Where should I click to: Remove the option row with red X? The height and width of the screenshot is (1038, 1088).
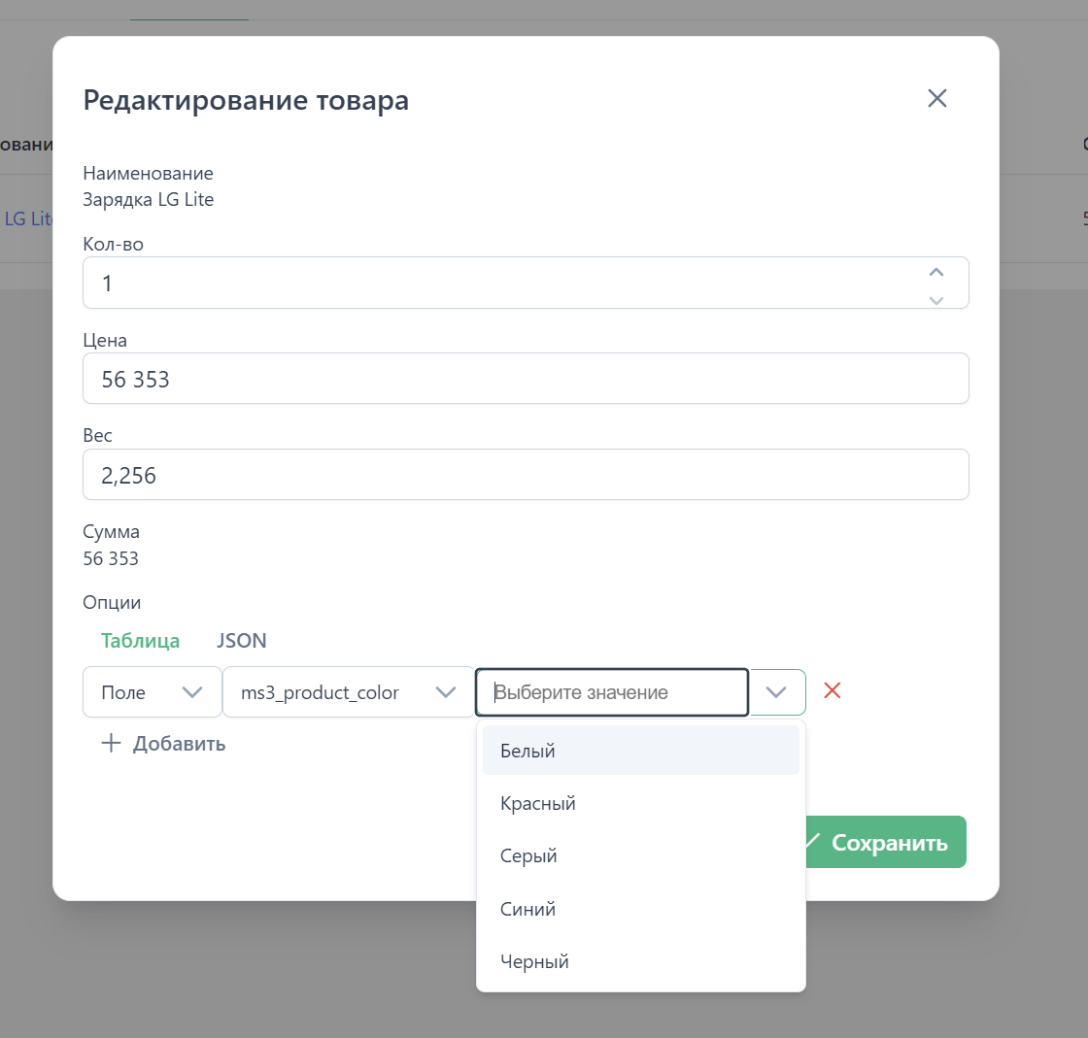(x=832, y=690)
